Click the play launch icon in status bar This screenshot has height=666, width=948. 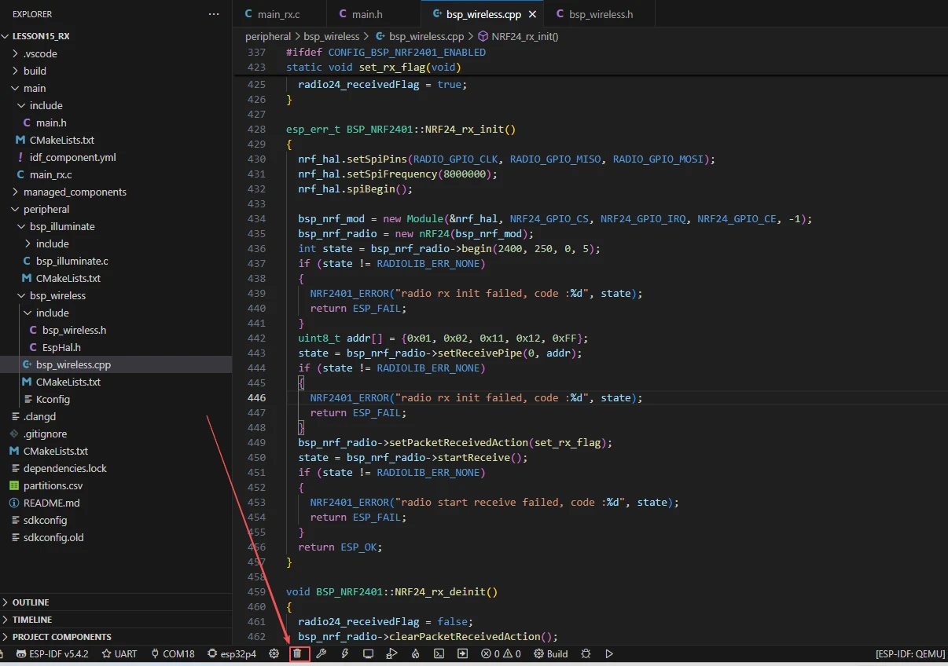(609, 653)
